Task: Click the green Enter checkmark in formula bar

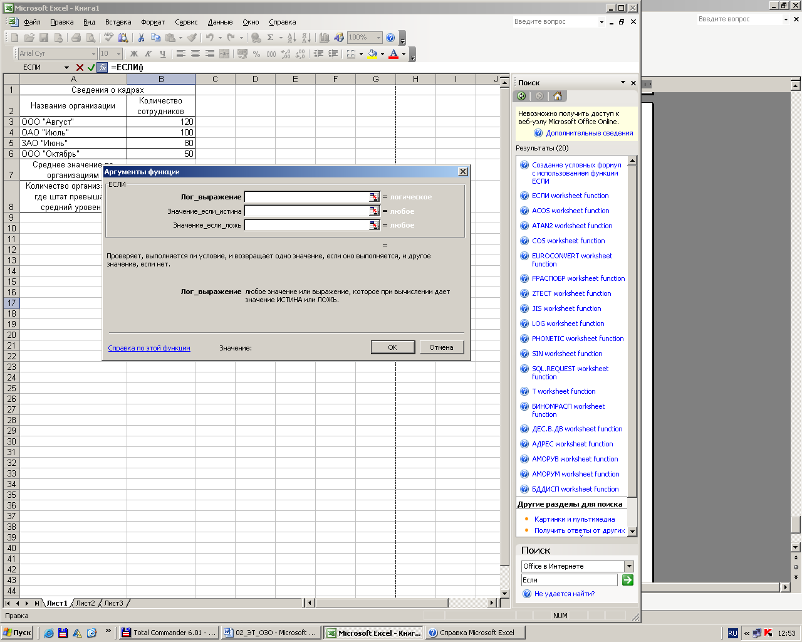Action: point(91,67)
